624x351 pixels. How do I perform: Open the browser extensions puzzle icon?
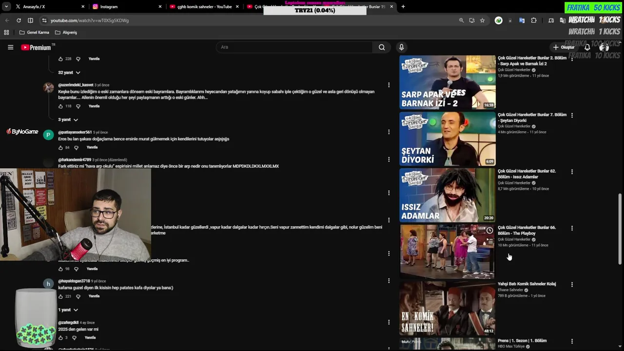[534, 20]
